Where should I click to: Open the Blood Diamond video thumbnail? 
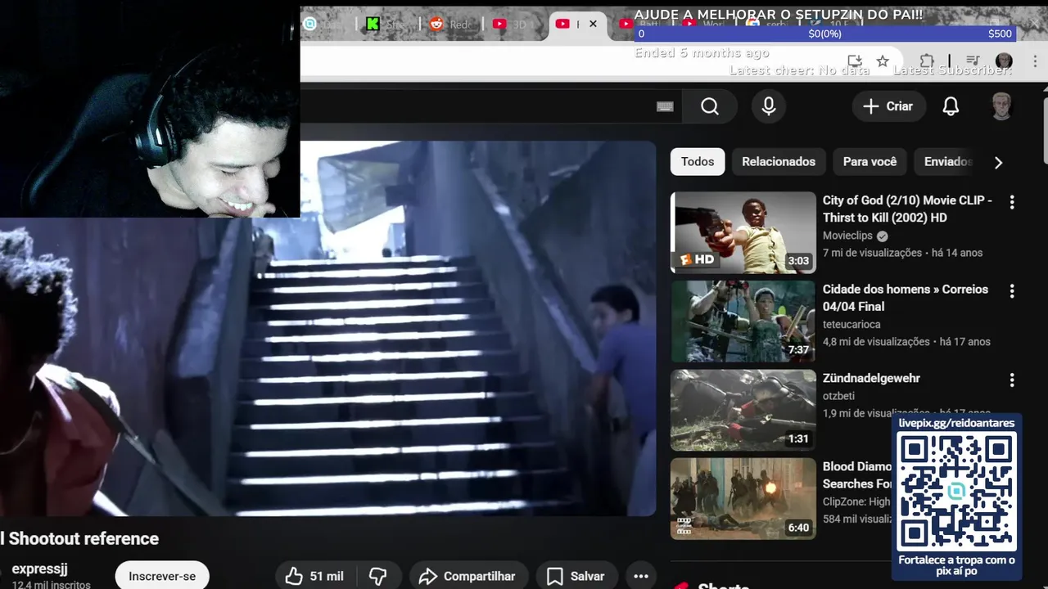point(743,499)
